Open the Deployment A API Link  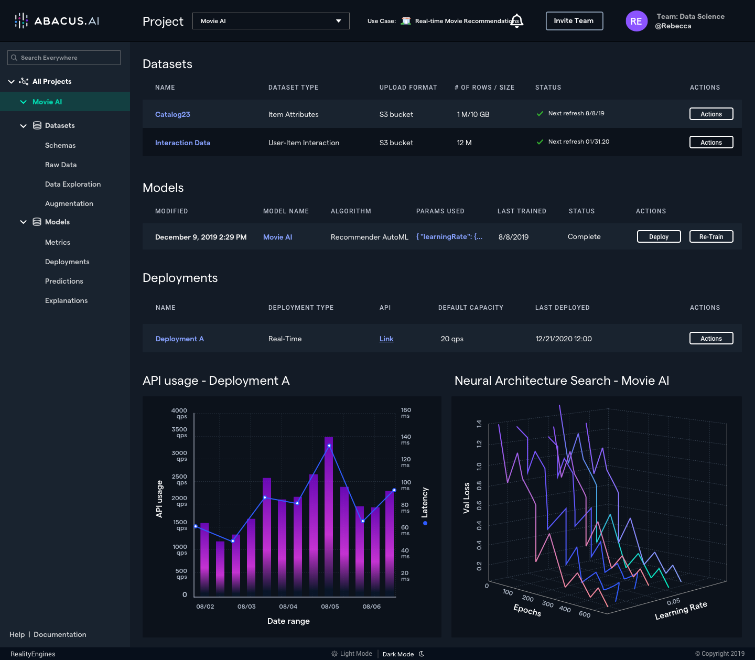[386, 339]
